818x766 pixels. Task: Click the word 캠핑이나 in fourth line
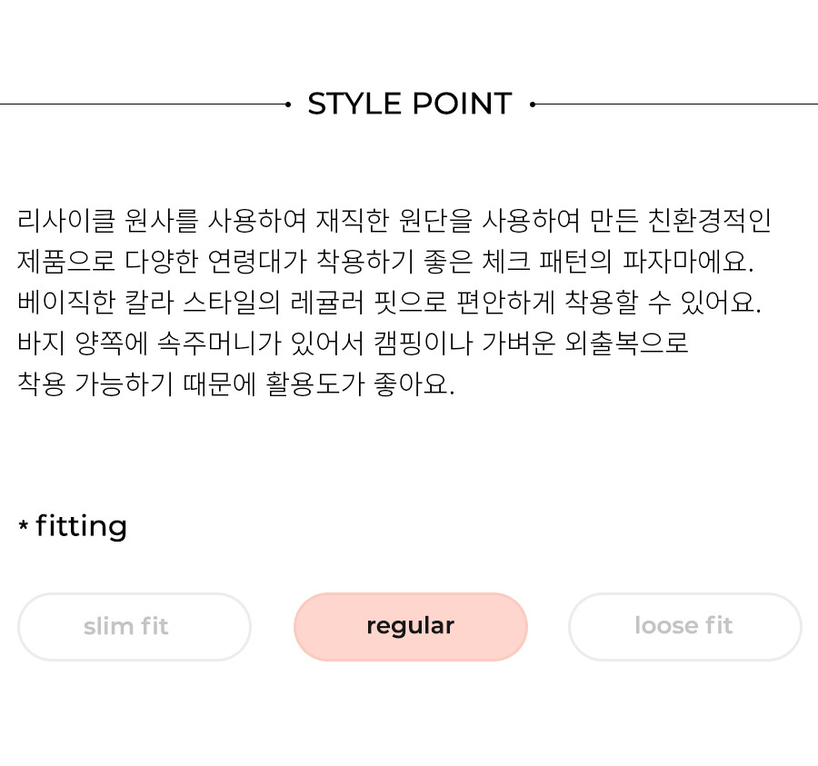pyautogui.click(x=423, y=343)
